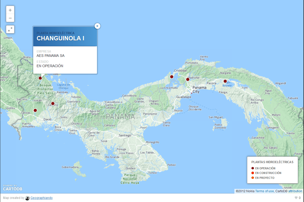Click the Panama City map label

coord(199,89)
